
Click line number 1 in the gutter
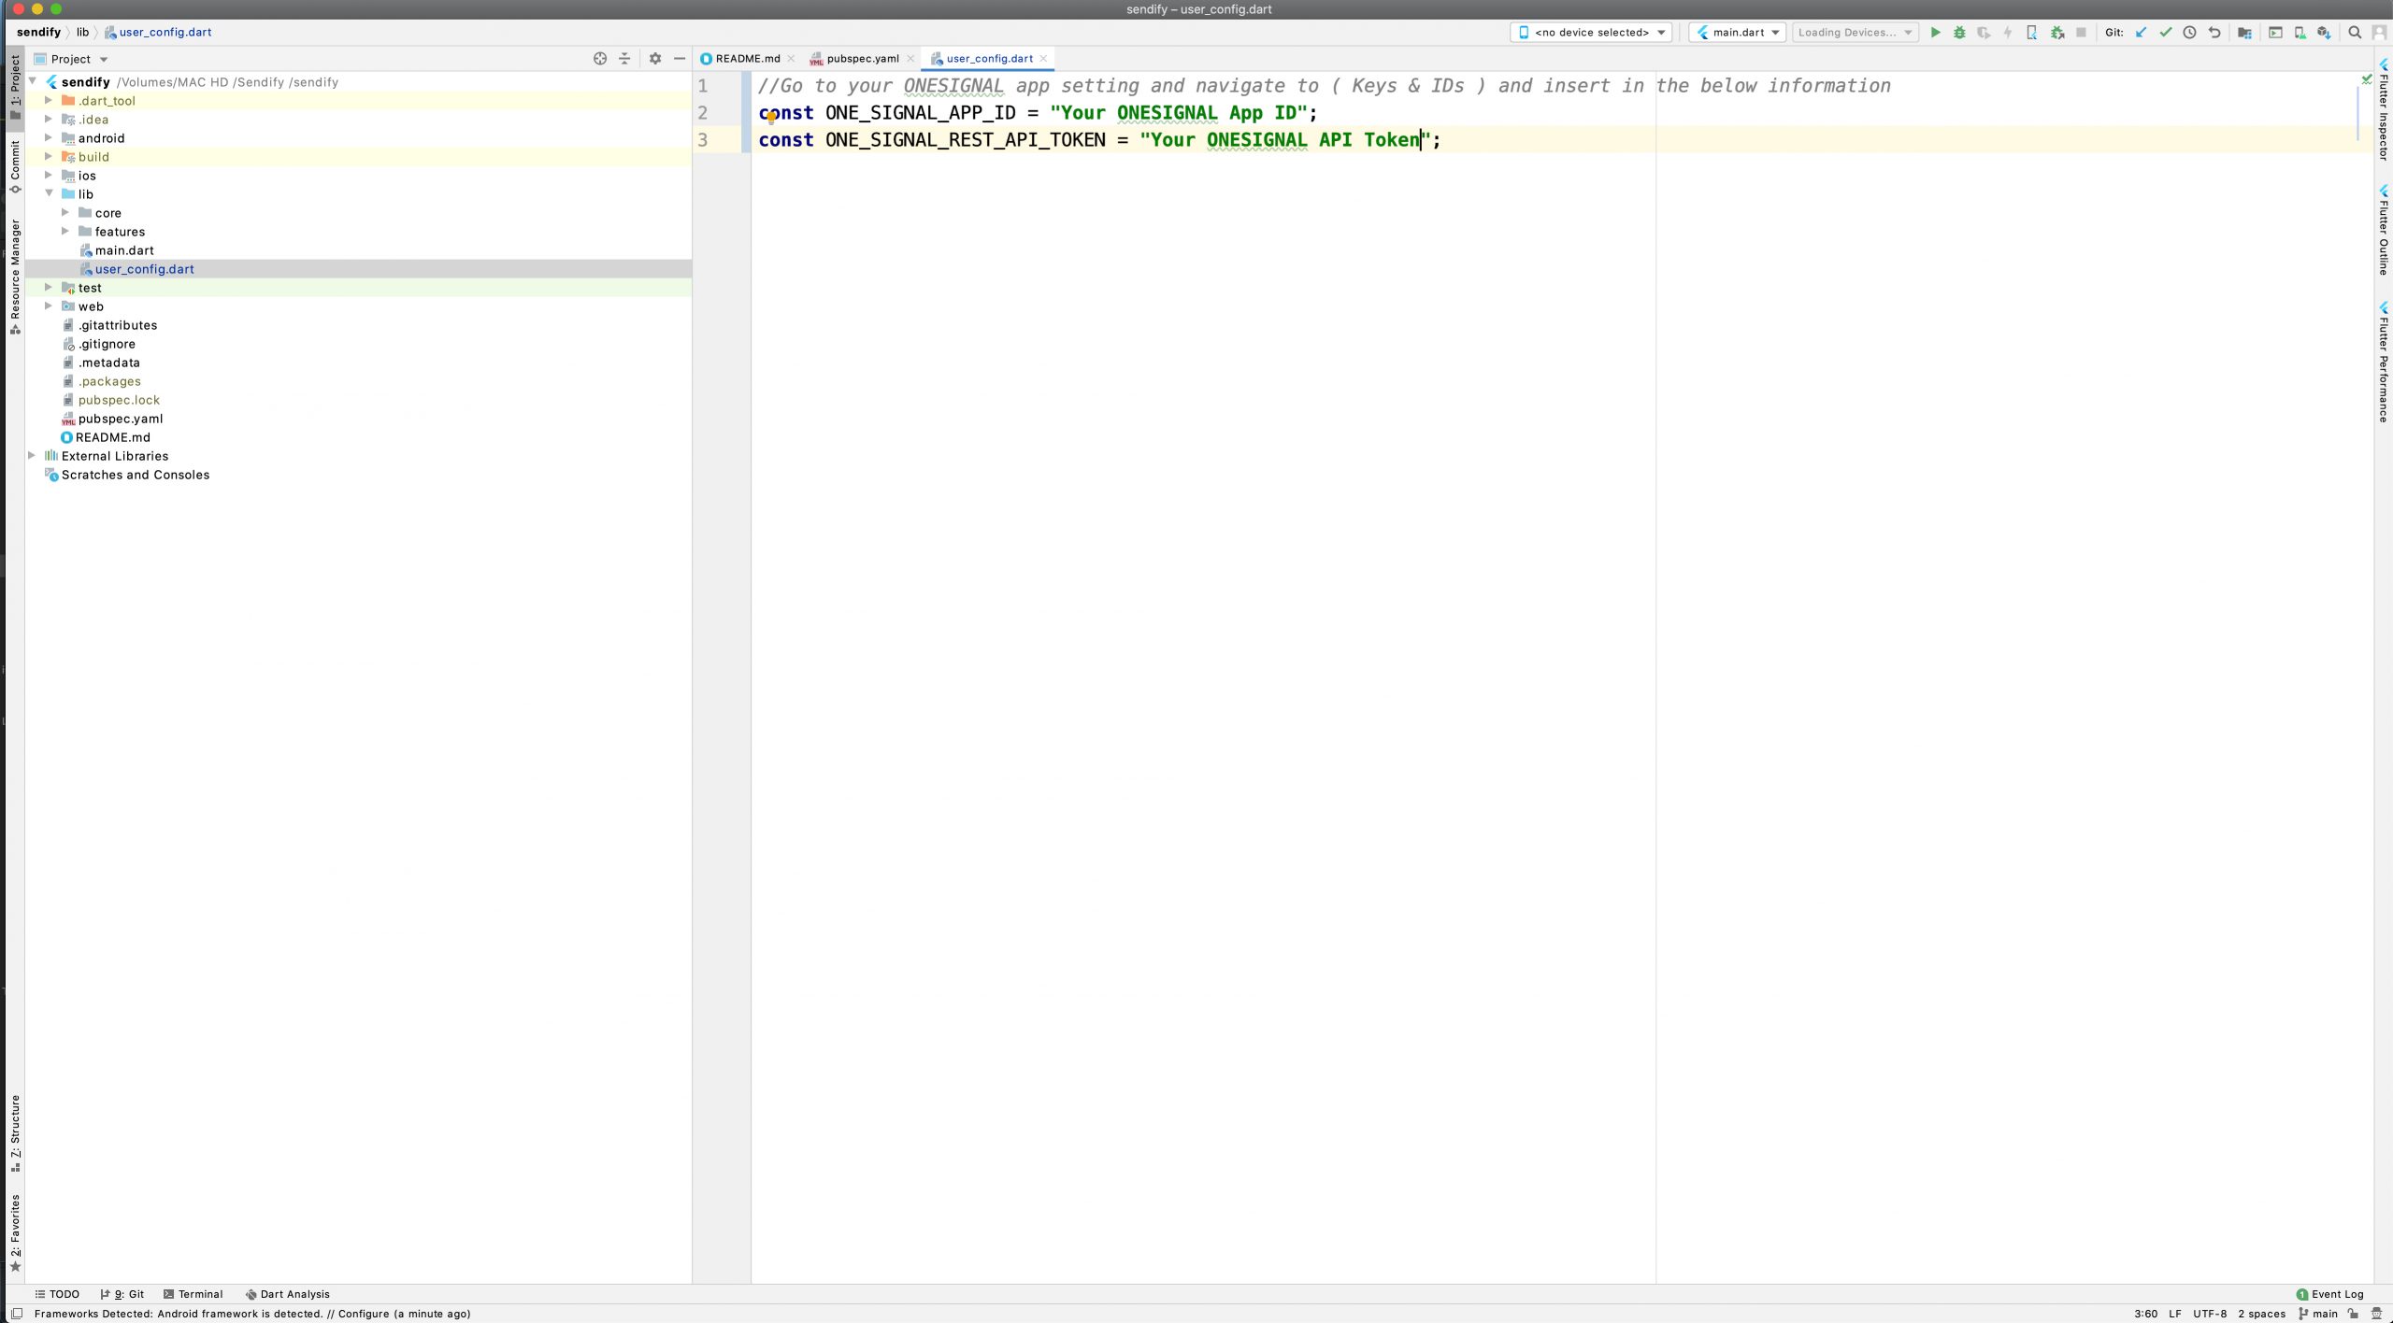[703, 86]
